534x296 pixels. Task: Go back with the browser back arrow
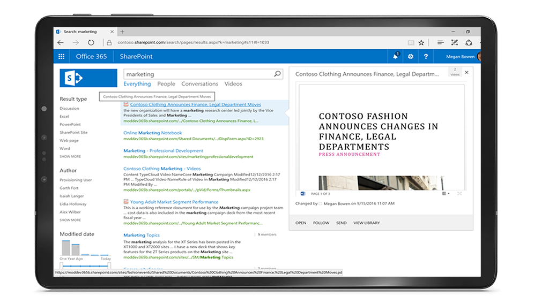point(61,42)
